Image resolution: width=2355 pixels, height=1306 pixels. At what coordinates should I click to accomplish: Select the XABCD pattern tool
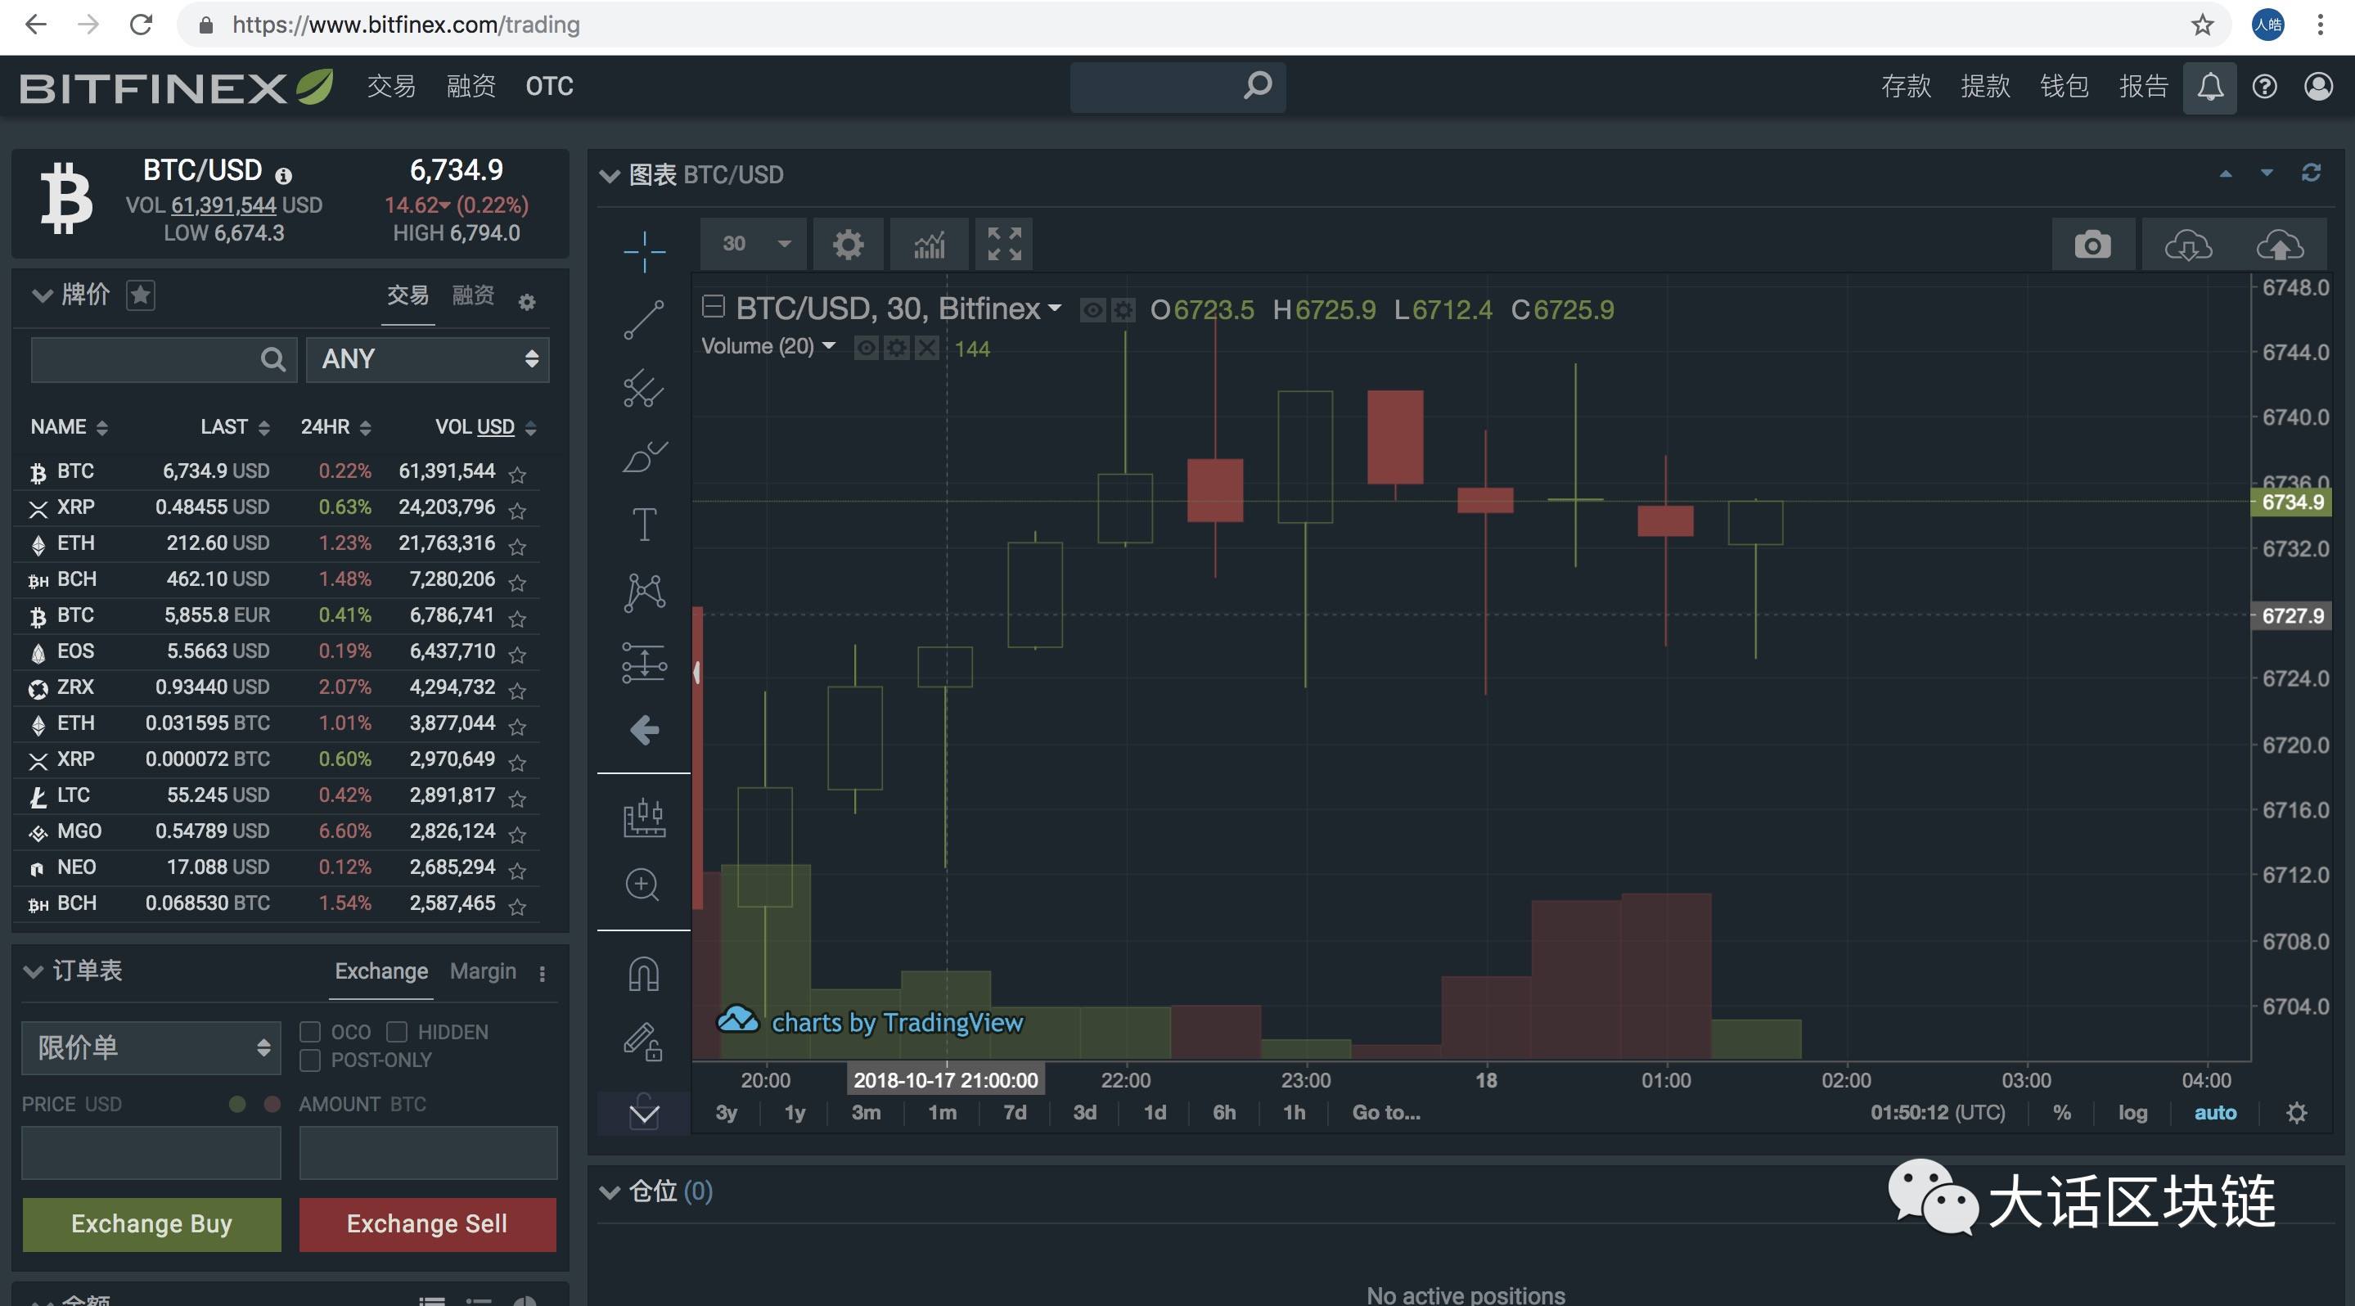[x=644, y=592]
